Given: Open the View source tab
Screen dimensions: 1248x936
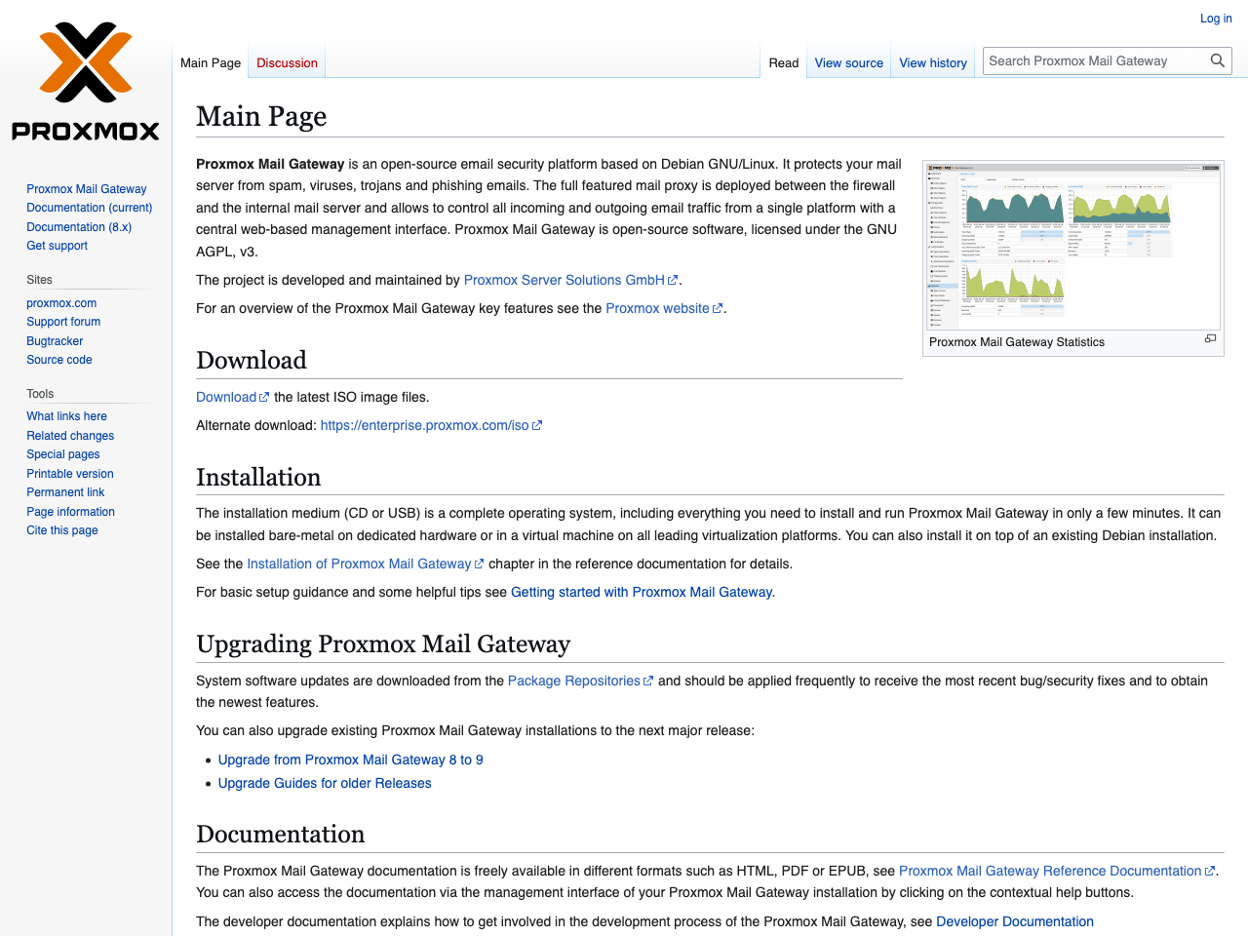Looking at the screenshot, I should (x=848, y=63).
